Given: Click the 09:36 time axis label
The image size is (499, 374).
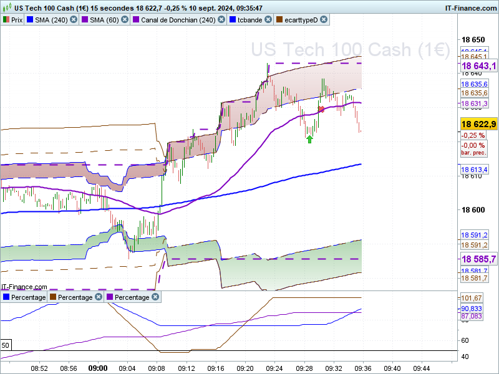Looking at the screenshot, I should tap(363, 368).
